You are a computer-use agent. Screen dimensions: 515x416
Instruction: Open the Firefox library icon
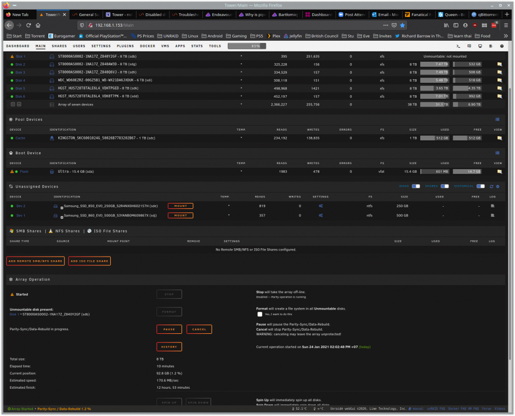pos(447,25)
